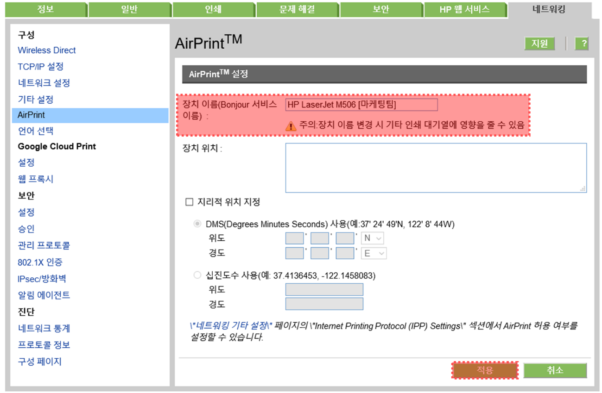Open 알림 에이전트 page
The image size is (602, 393).
[x=44, y=295]
